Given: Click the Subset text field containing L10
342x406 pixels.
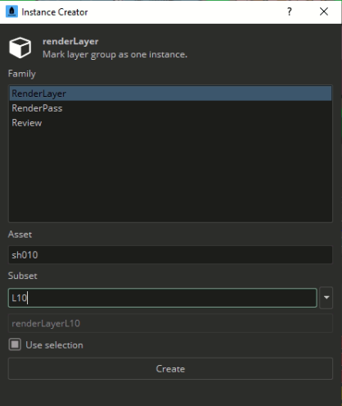Looking at the screenshot, I should coord(163,298).
